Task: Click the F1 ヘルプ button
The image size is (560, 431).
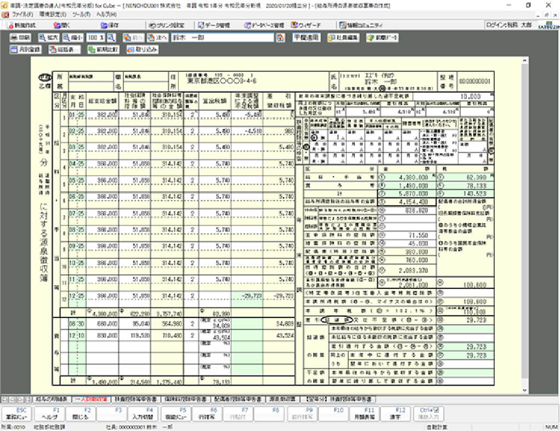Action: (49, 413)
